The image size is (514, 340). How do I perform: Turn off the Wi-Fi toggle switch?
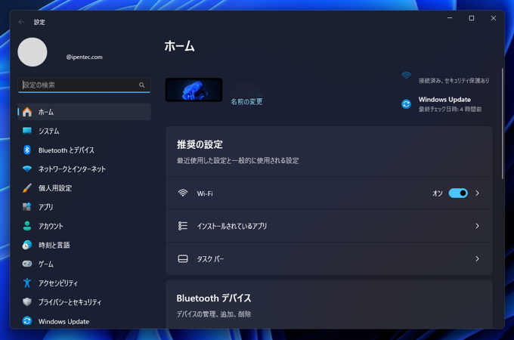(458, 193)
